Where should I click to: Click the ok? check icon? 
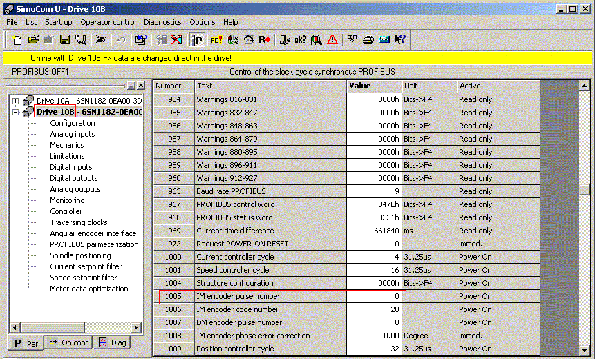coord(301,39)
